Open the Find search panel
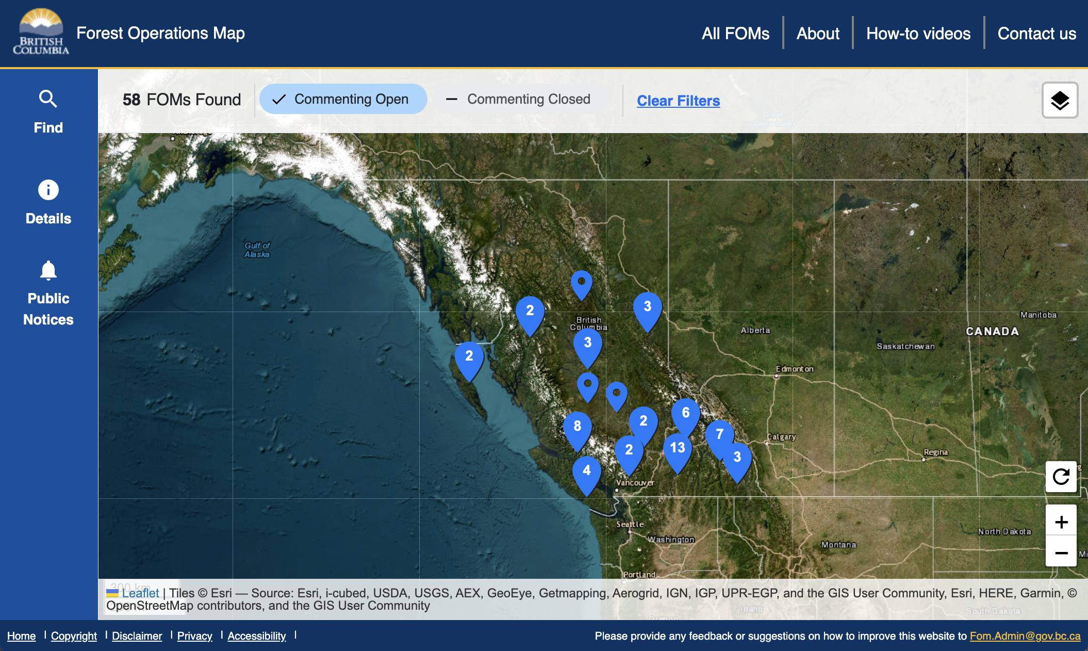 click(x=48, y=111)
